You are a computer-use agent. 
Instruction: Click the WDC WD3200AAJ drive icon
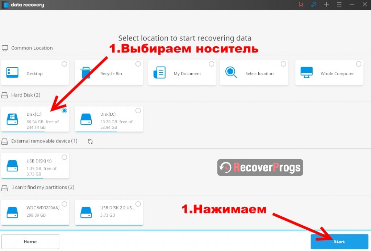pos(12,213)
